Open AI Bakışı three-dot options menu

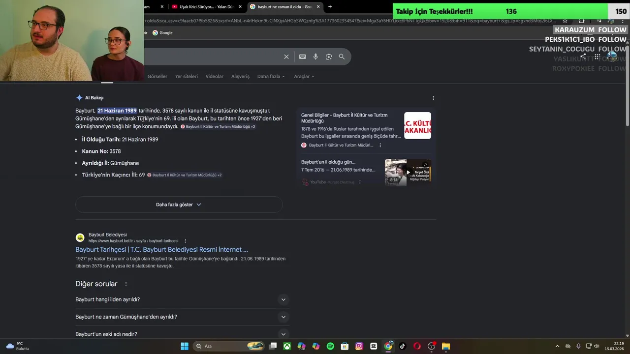(433, 98)
